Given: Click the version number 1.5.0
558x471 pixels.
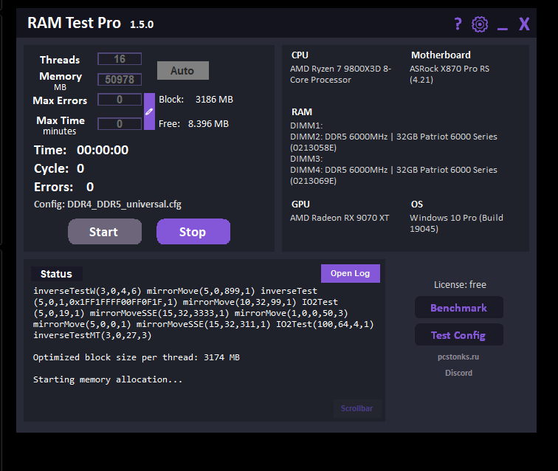Looking at the screenshot, I should coord(142,24).
